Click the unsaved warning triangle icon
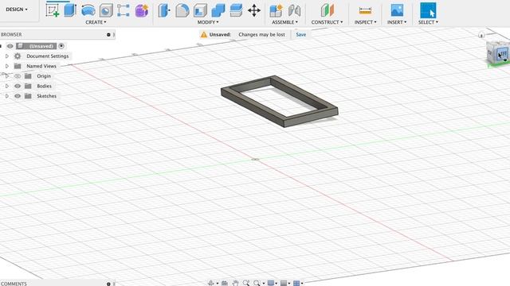The image size is (510, 286). click(x=204, y=35)
